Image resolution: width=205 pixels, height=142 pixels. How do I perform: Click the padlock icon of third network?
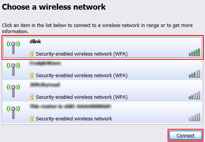(32, 97)
